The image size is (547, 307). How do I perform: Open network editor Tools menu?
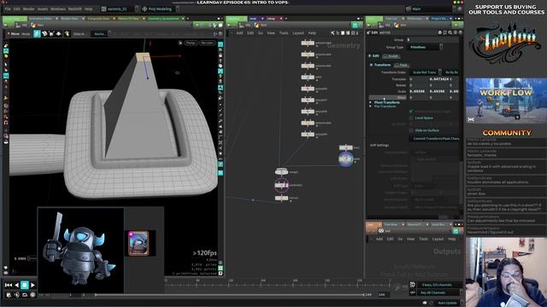284,33
